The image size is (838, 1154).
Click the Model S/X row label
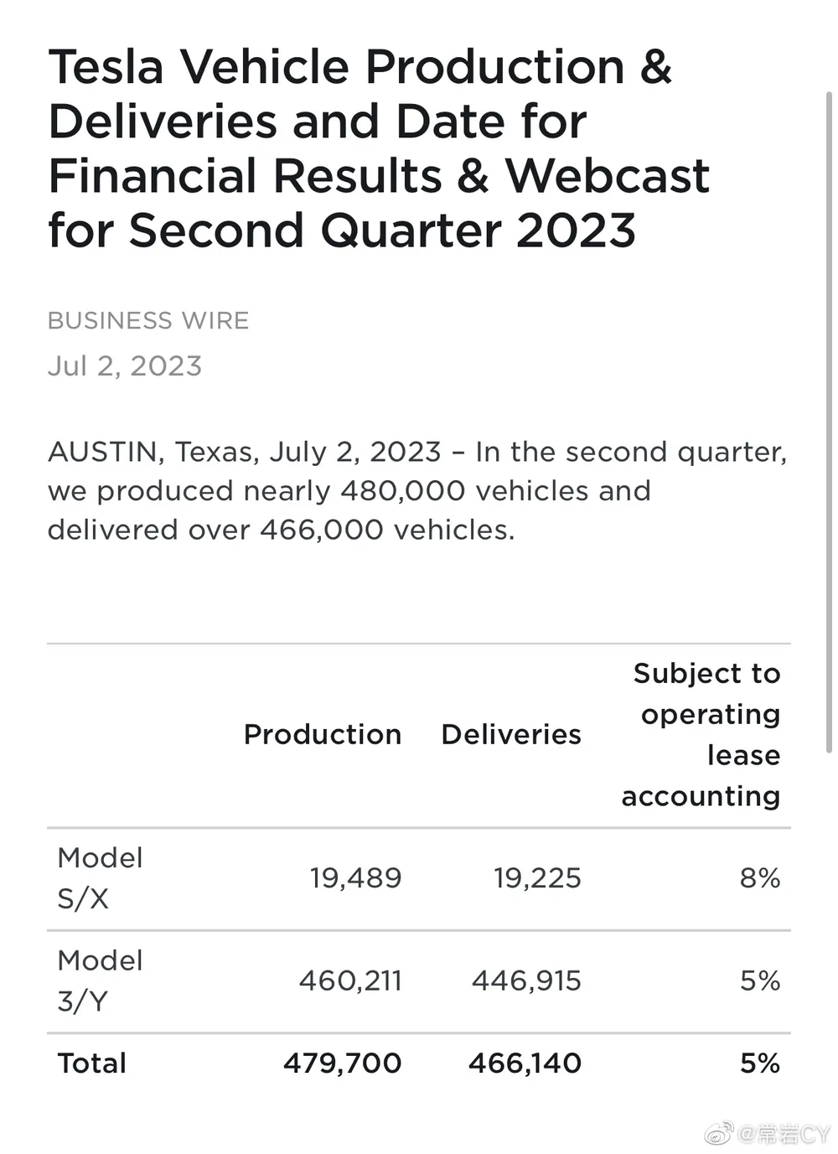coord(100,878)
